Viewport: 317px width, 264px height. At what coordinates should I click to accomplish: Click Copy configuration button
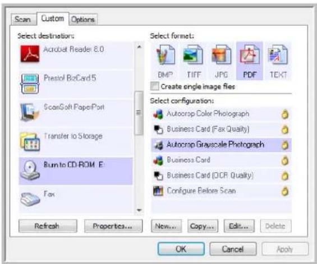(x=203, y=226)
